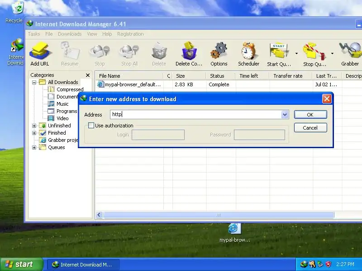Click the Windows start button
Image resolution: width=362 pixels, height=271 pixels.
(22, 264)
